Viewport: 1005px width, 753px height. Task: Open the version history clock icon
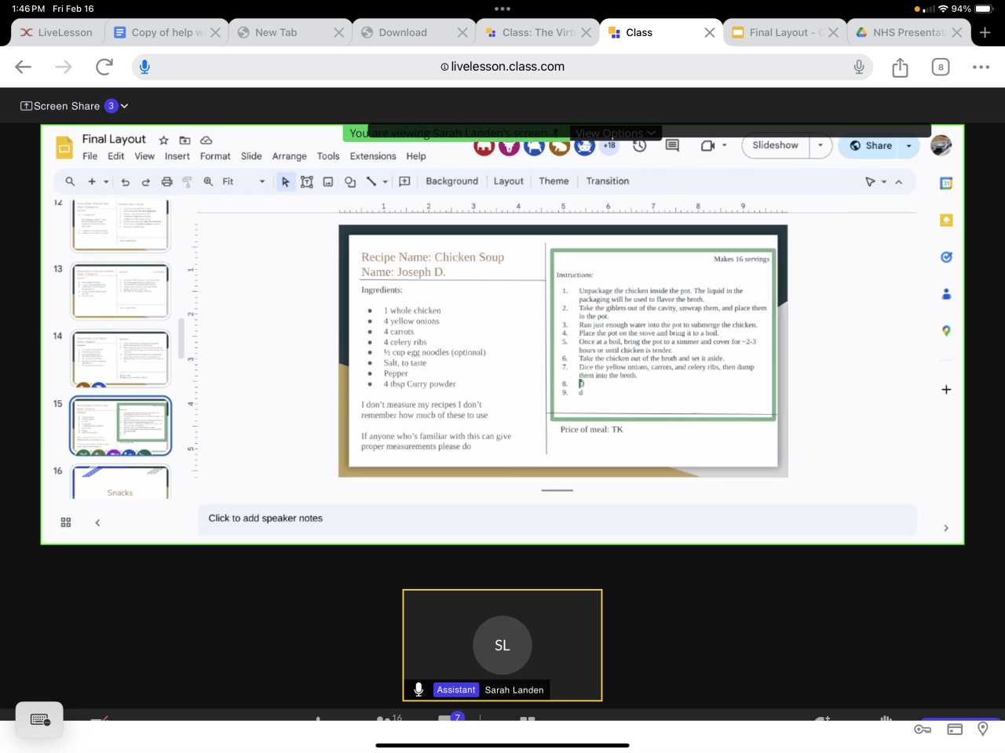click(x=640, y=146)
